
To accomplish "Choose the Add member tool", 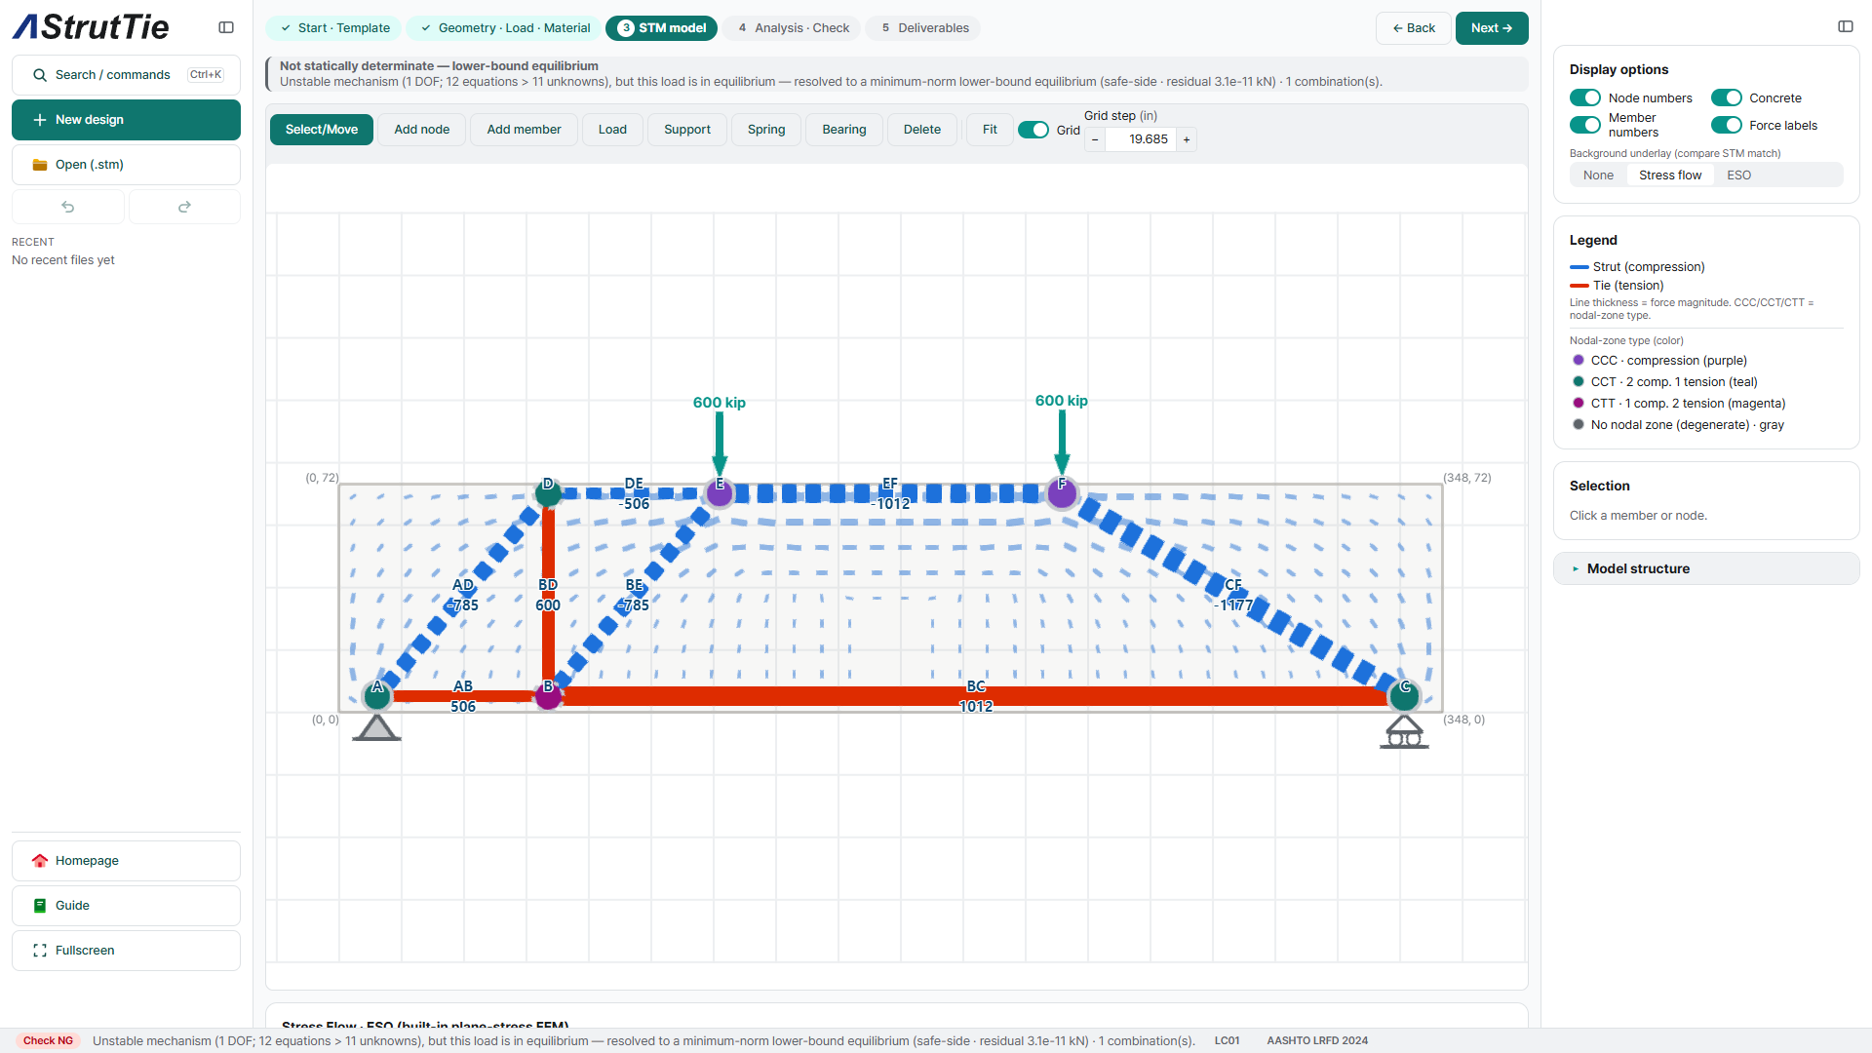I will pyautogui.click(x=524, y=130).
